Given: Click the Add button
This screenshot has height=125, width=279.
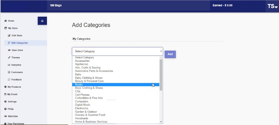Looking at the screenshot, I should [170, 54].
